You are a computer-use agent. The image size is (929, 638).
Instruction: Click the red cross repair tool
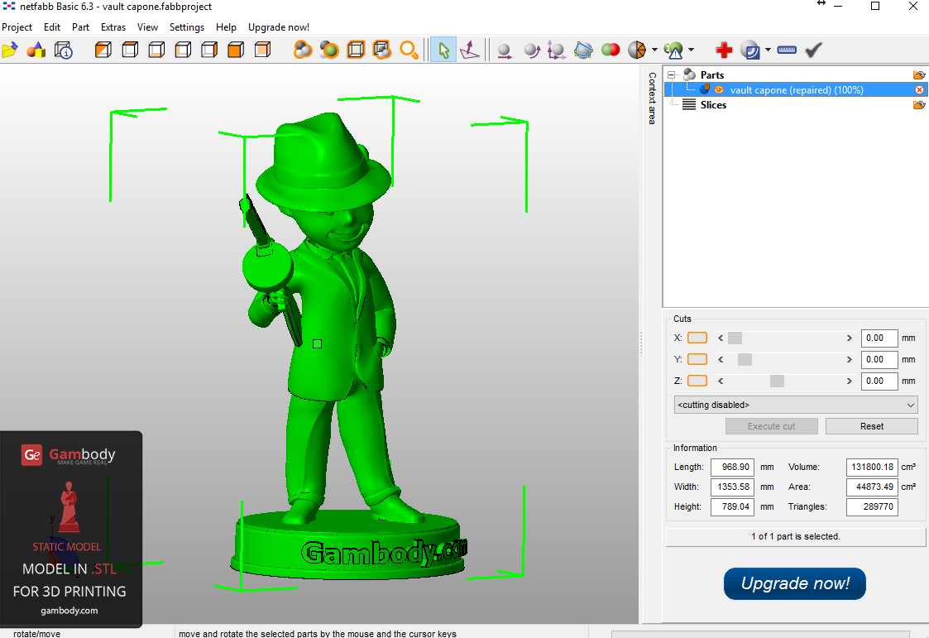tap(724, 50)
